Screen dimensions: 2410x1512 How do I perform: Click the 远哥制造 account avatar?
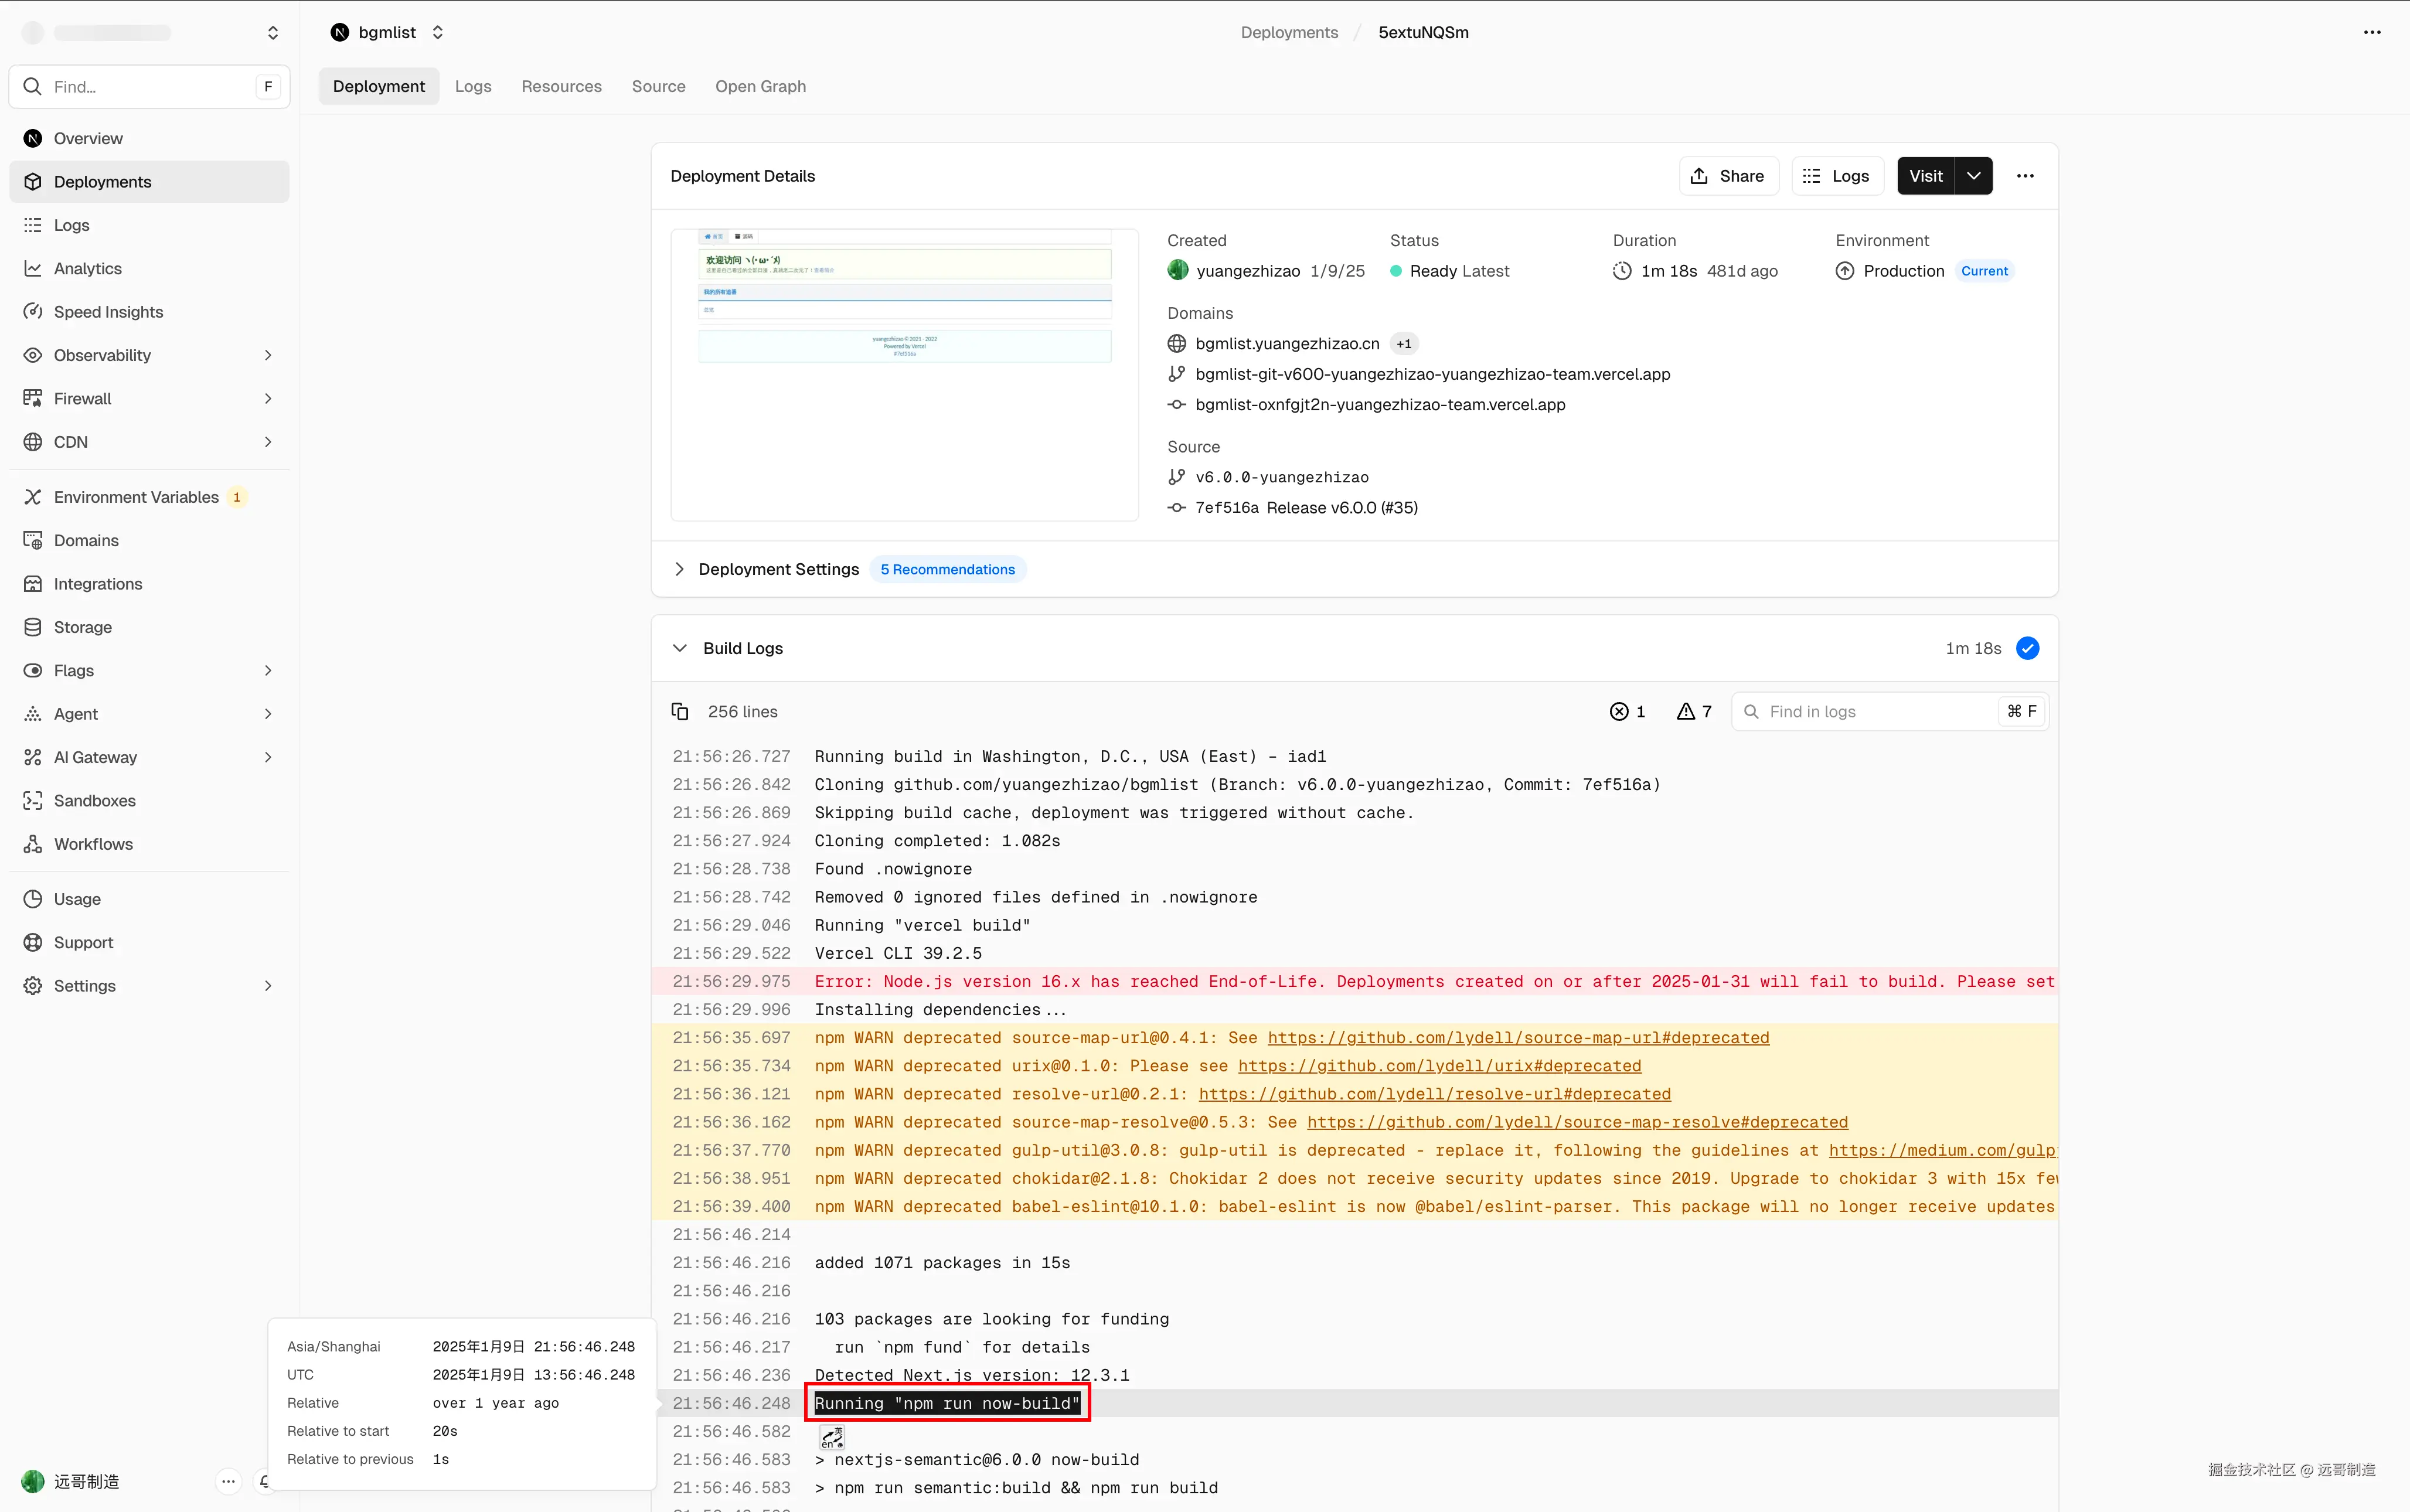pyautogui.click(x=33, y=1481)
